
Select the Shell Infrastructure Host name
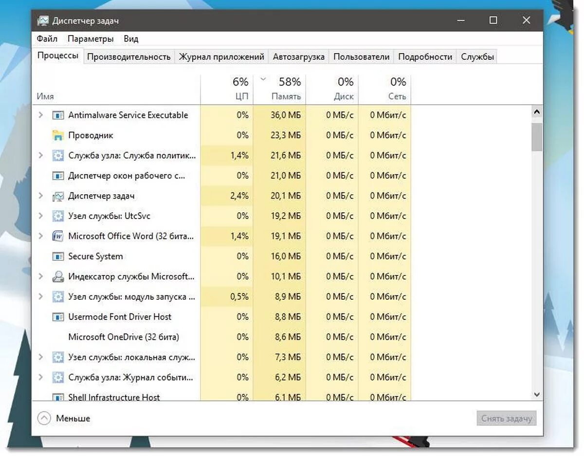(x=114, y=397)
